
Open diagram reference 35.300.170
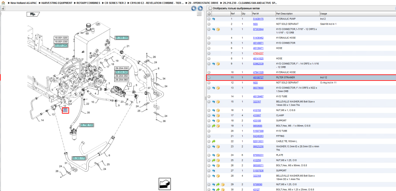tap(79, 159)
